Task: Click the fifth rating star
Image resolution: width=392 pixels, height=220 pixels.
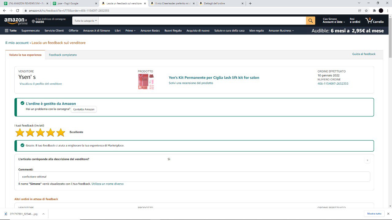Action: coord(61,132)
